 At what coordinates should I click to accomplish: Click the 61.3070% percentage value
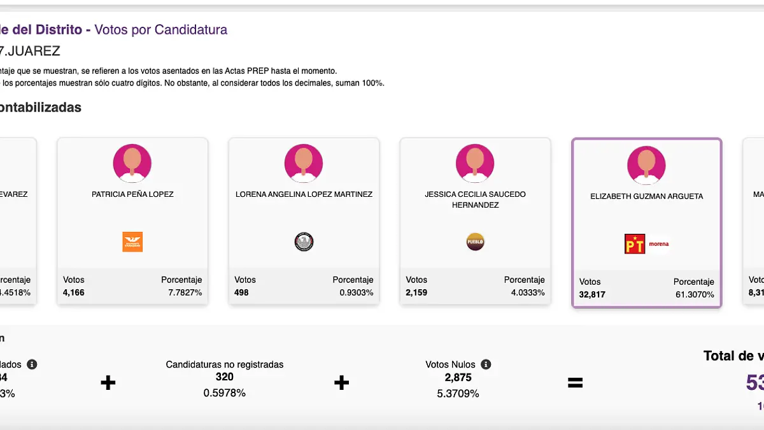695,295
